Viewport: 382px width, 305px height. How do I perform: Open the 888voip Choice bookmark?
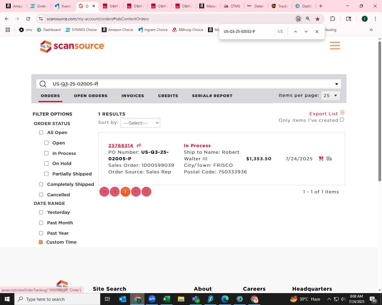(188, 30)
